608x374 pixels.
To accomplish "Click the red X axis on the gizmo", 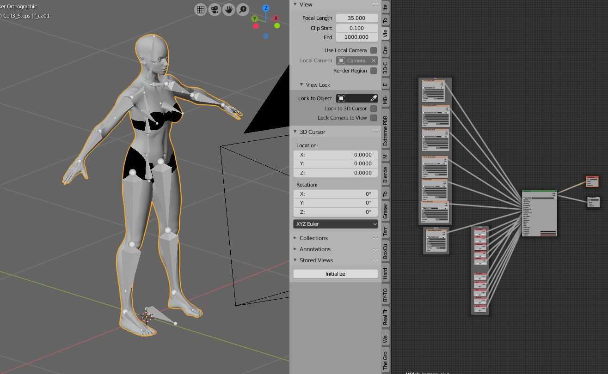I will pyautogui.click(x=276, y=18).
